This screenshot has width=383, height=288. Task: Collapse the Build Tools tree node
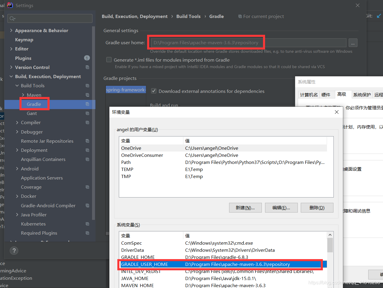coord(17,85)
